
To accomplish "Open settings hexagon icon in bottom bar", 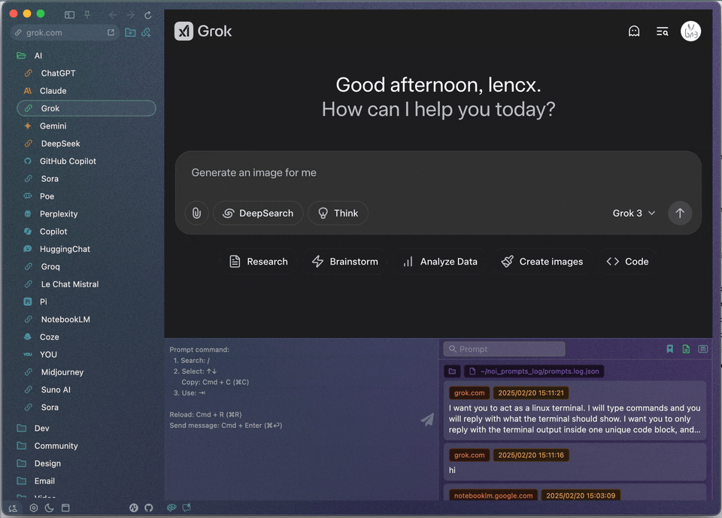I will pyautogui.click(x=34, y=508).
